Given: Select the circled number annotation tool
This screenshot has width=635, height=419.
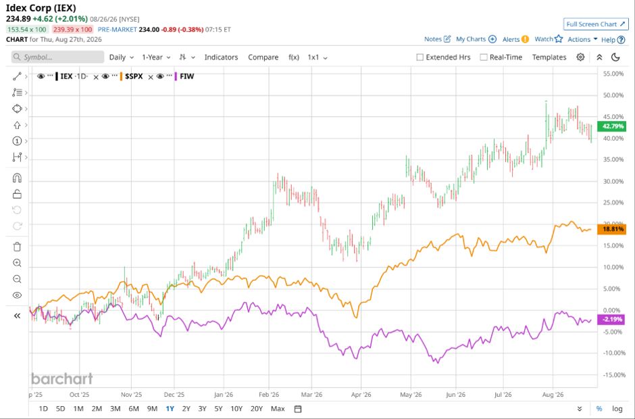Looking at the screenshot, I should pos(17,141).
